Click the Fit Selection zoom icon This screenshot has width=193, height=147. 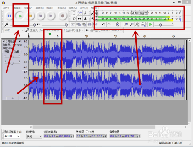[137, 24]
